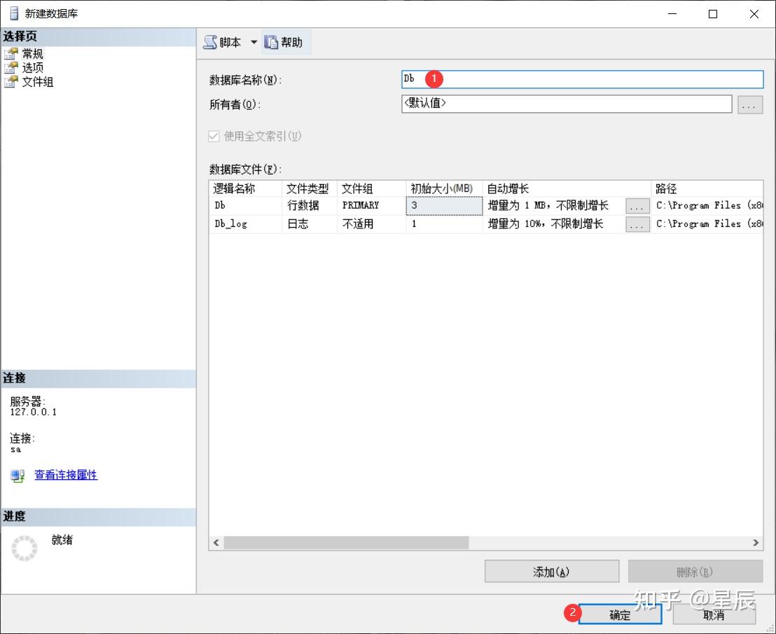The width and height of the screenshot is (776, 634).
Task: Click the Db_log initial size cell
Action: [x=444, y=223]
